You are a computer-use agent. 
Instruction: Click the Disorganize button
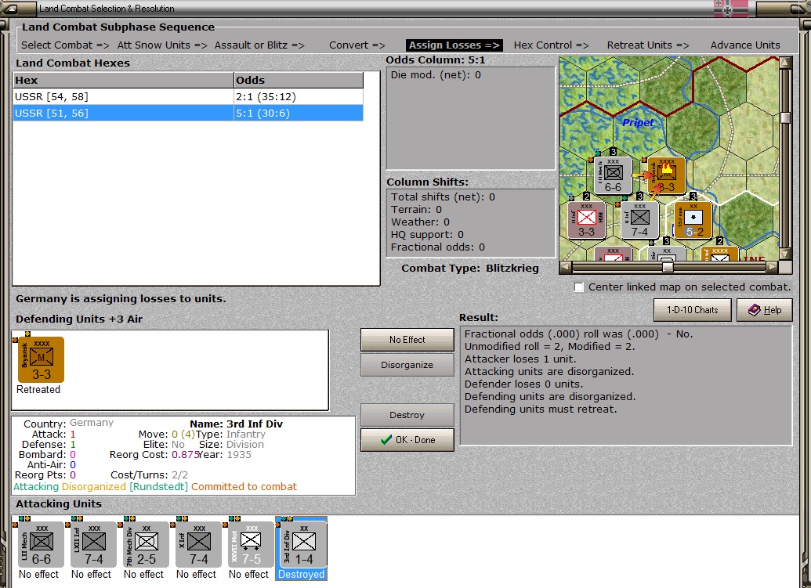tap(407, 365)
